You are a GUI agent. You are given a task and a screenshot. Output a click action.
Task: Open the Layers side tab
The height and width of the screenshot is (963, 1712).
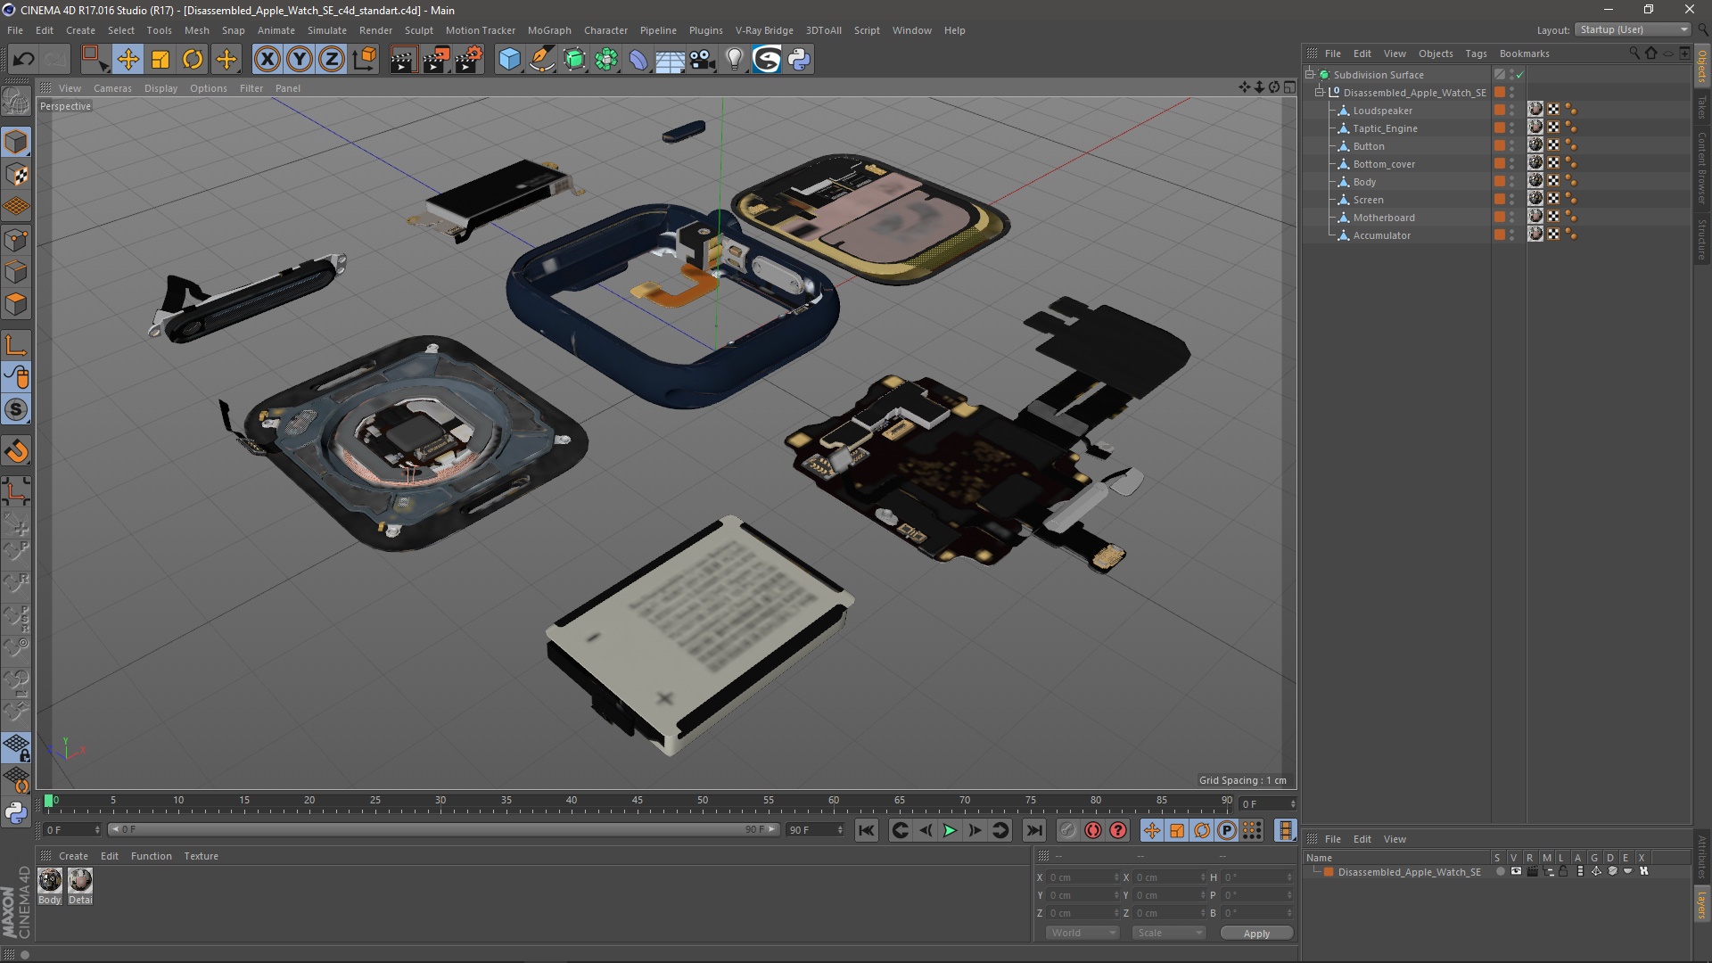(1702, 904)
